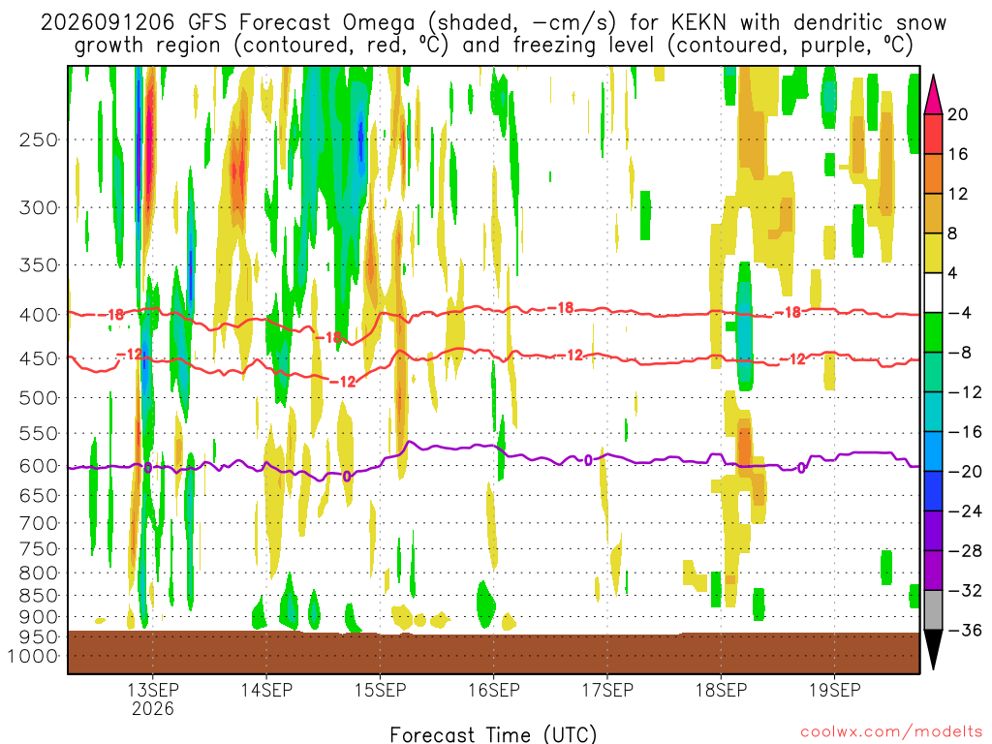
Task: Click the purple 0 freezing level label near 17SEP
Action: (x=588, y=460)
